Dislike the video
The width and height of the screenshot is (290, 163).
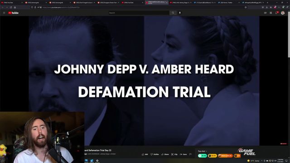[x=155, y=154]
